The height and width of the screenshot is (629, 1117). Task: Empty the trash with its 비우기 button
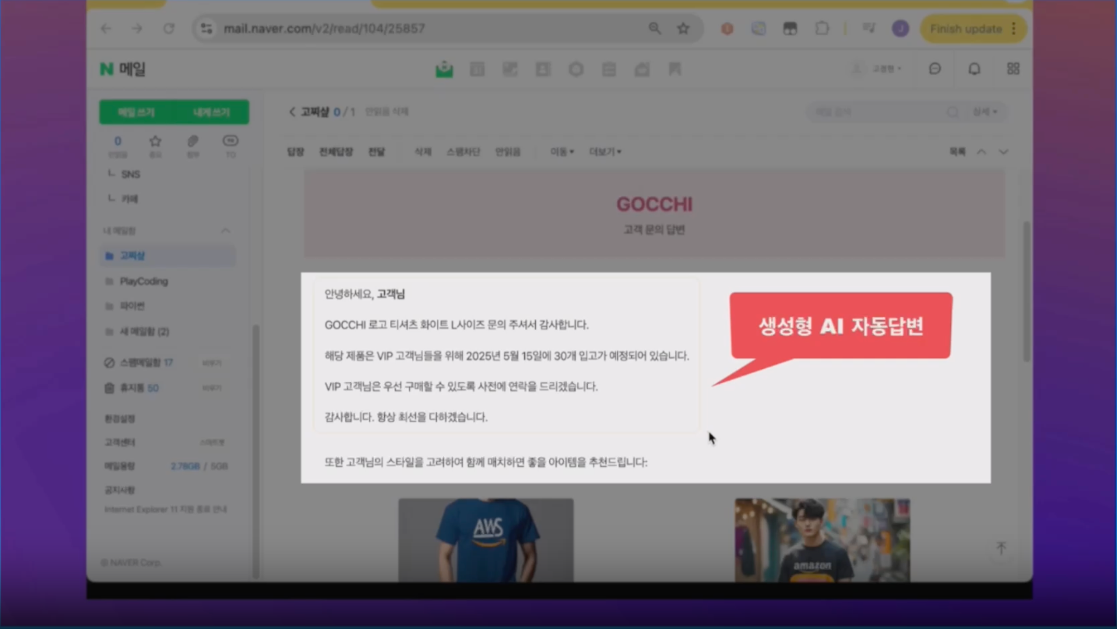pos(212,388)
